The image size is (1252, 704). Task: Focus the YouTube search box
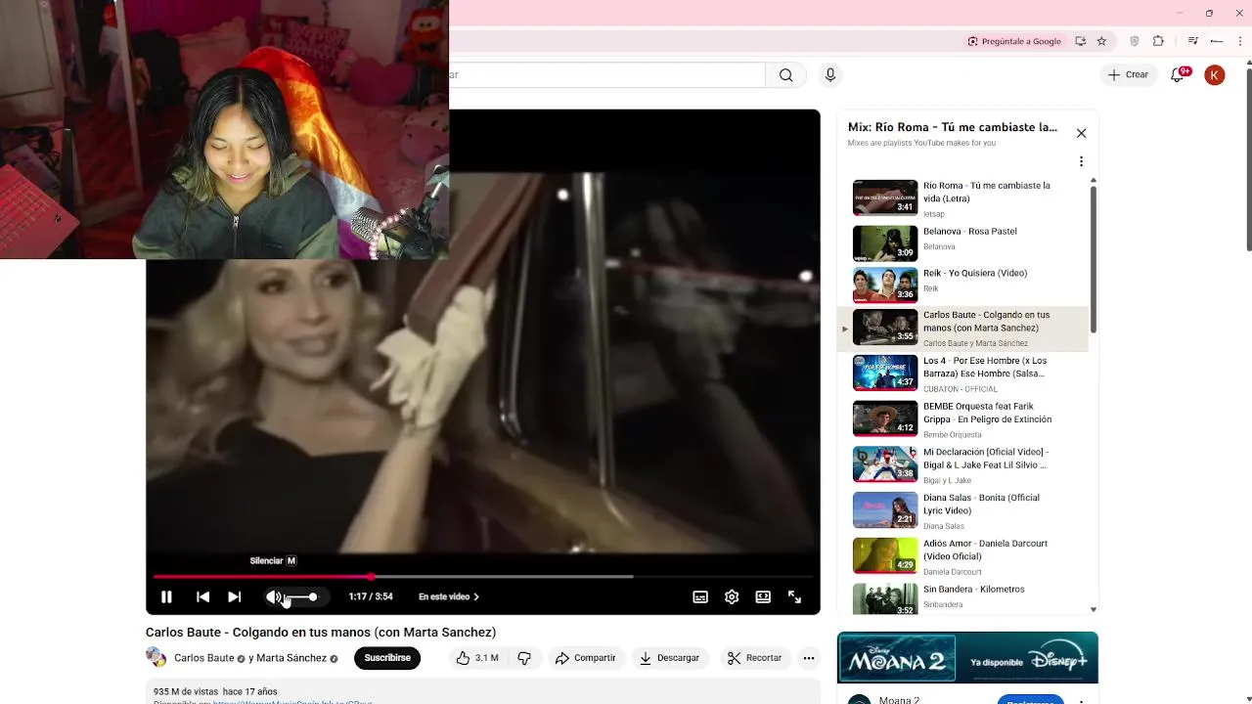pos(606,75)
